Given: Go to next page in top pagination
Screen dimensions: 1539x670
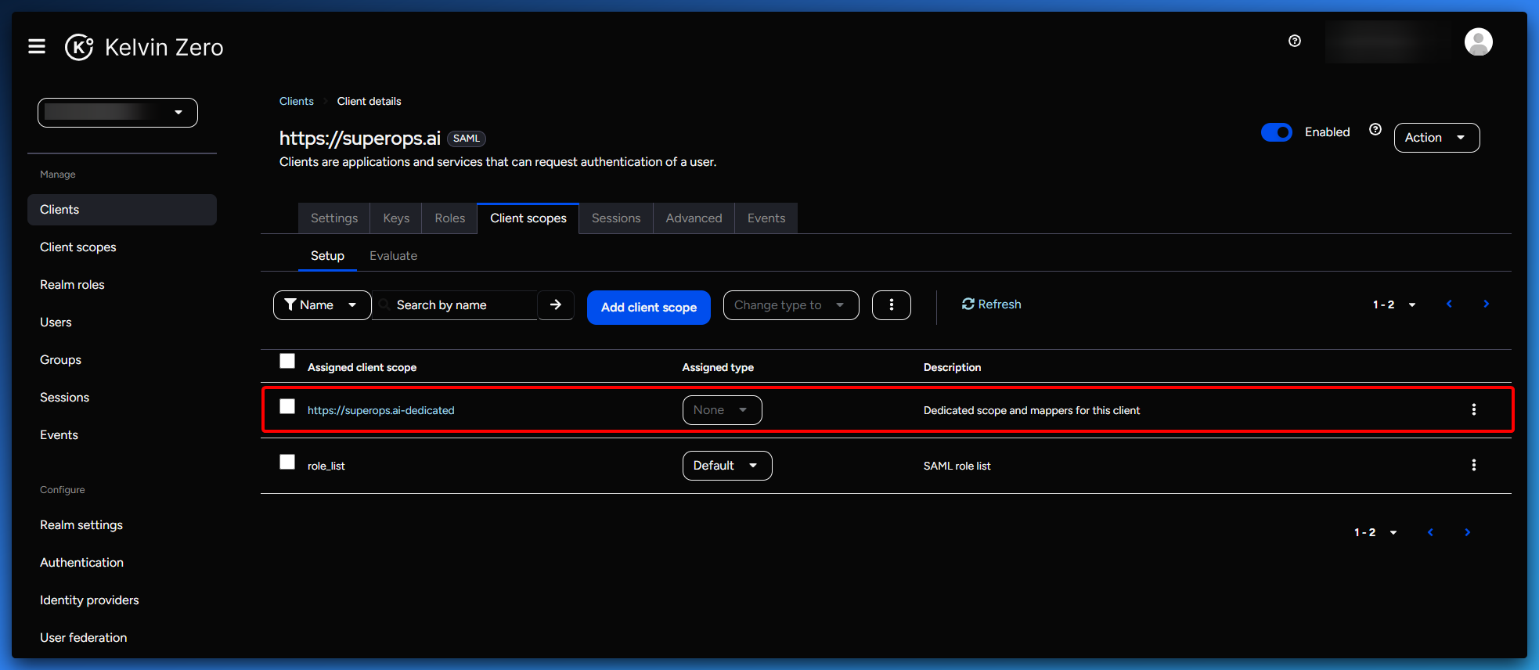Looking at the screenshot, I should (x=1486, y=304).
